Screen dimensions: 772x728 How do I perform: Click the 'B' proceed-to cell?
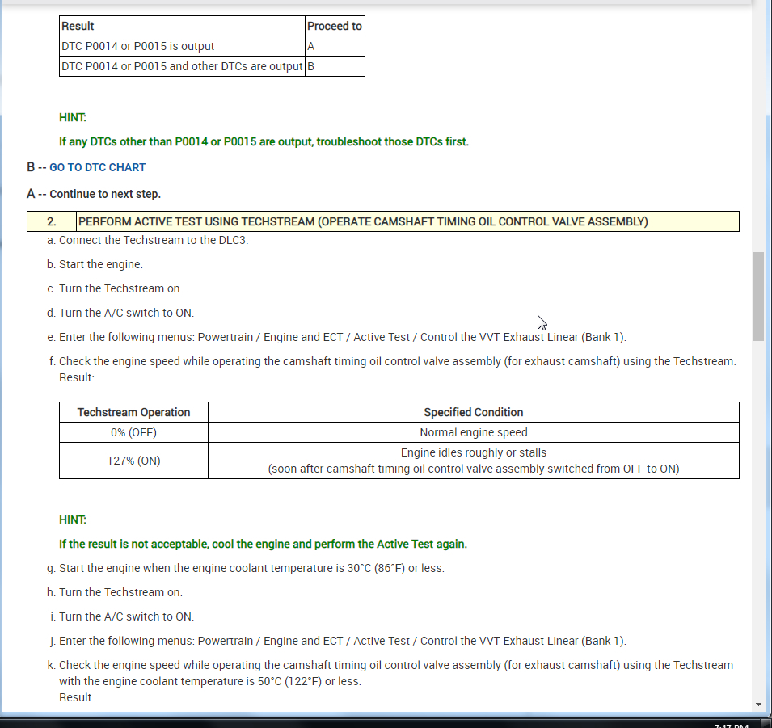click(335, 66)
